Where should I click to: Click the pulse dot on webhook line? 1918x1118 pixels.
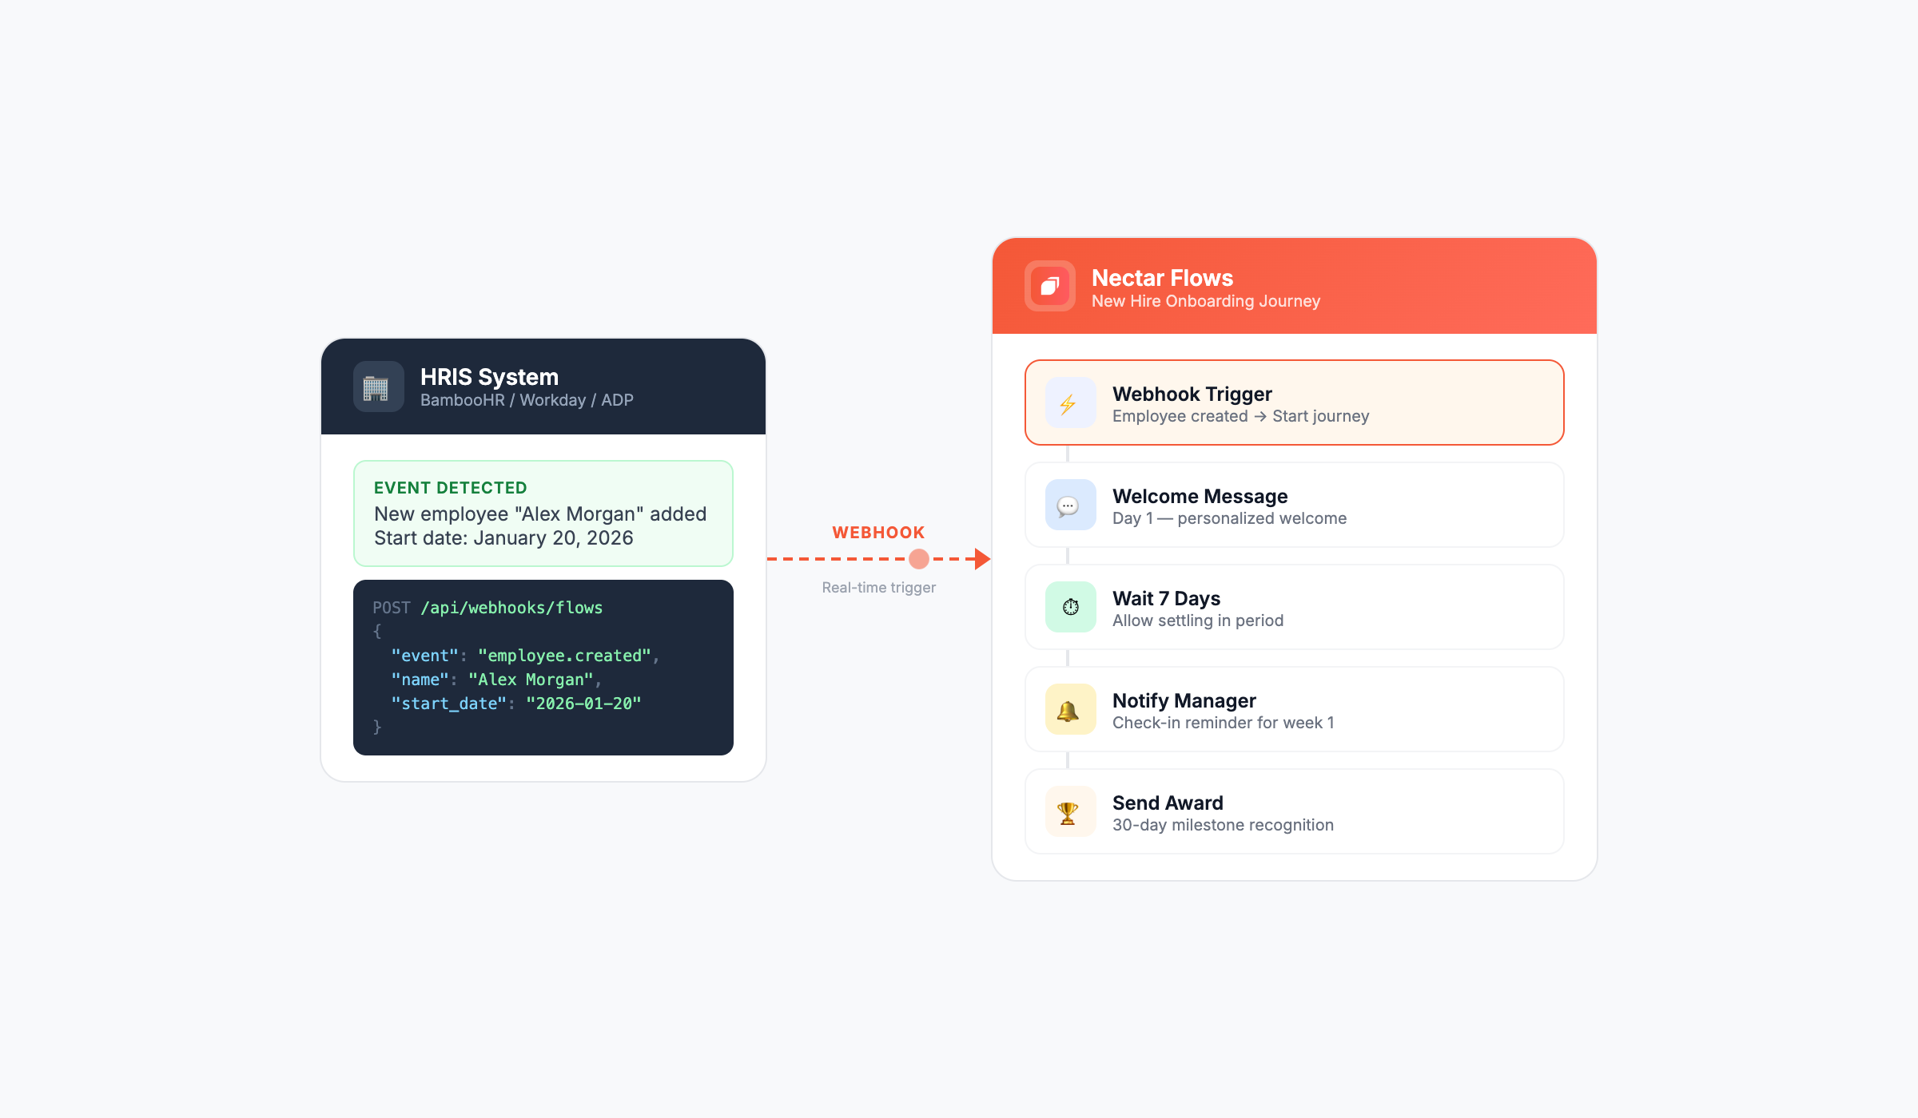click(x=919, y=559)
